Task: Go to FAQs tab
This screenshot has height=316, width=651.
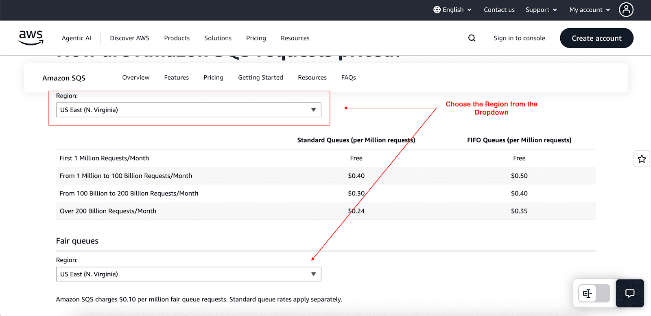Action: tap(349, 77)
